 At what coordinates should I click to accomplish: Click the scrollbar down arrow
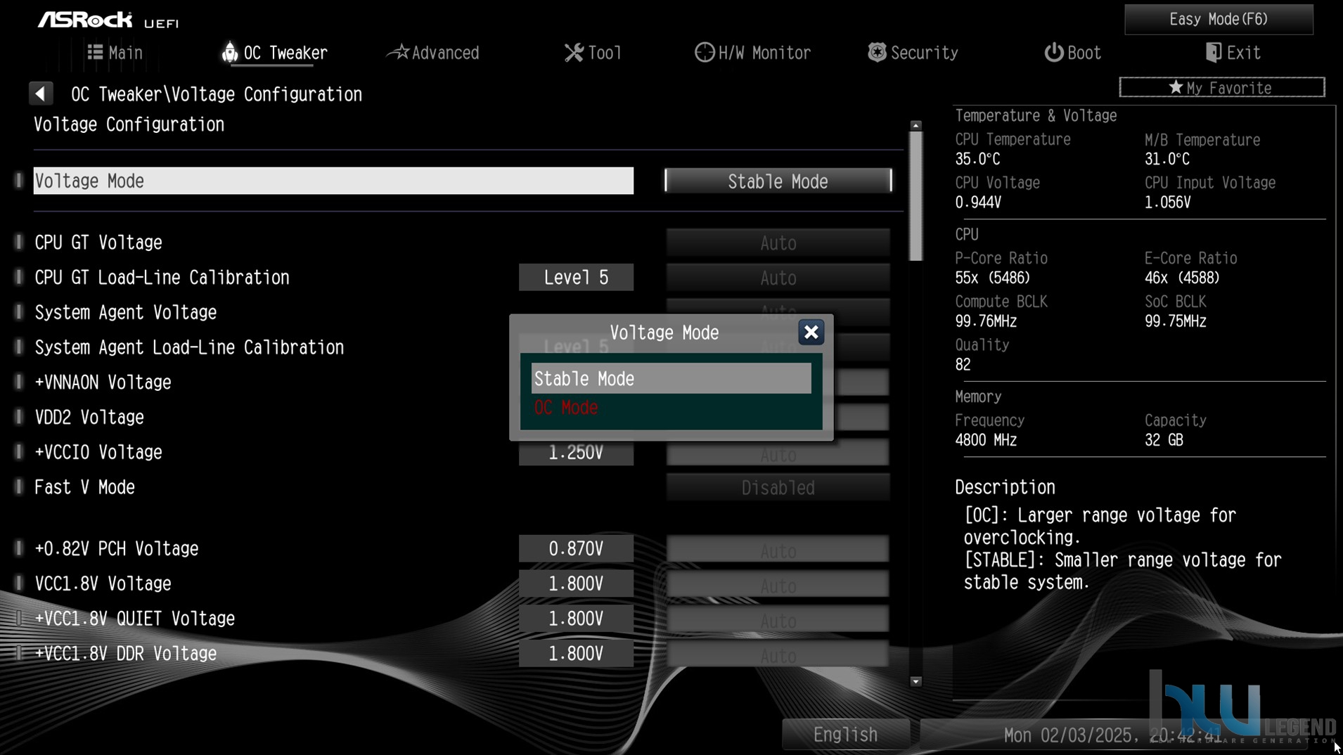point(915,681)
